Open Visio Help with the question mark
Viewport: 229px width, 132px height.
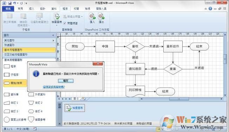[210, 9]
